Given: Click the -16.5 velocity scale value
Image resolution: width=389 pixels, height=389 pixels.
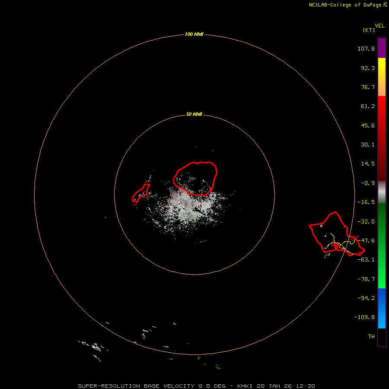Looking at the screenshot, I should point(366,202).
